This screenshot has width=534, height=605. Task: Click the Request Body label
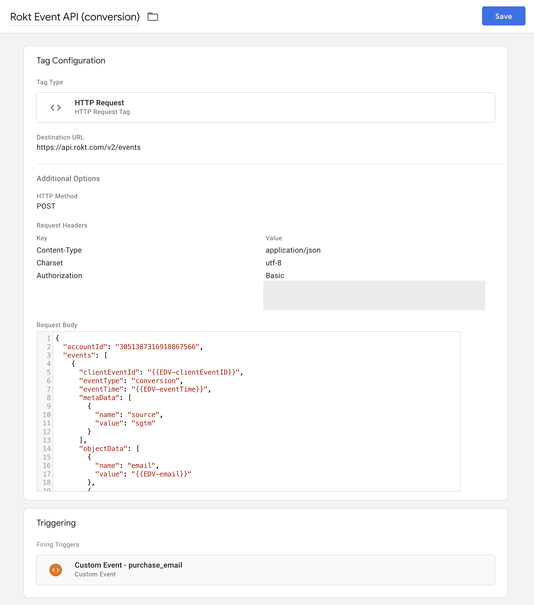point(57,325)
